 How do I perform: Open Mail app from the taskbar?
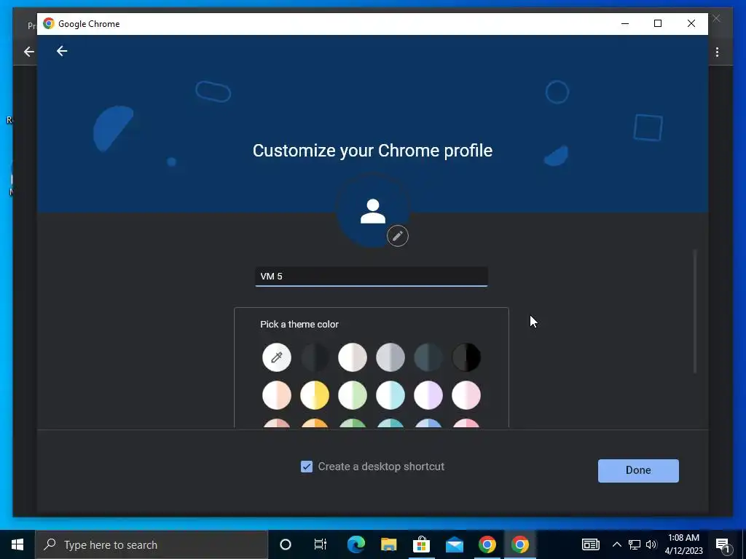pyautogui.click(x=455, y=544)
